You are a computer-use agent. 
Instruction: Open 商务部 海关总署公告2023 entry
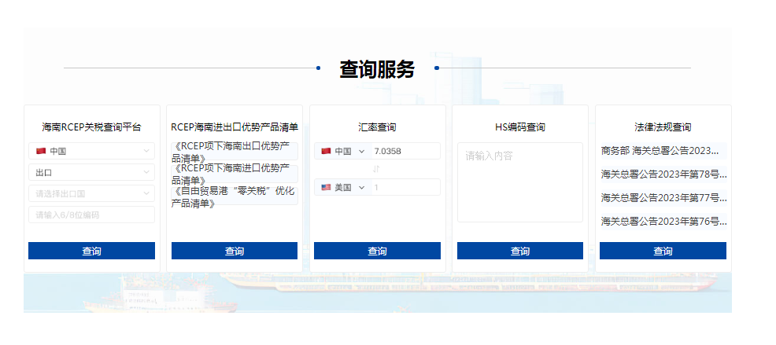(x=663, y=150)
